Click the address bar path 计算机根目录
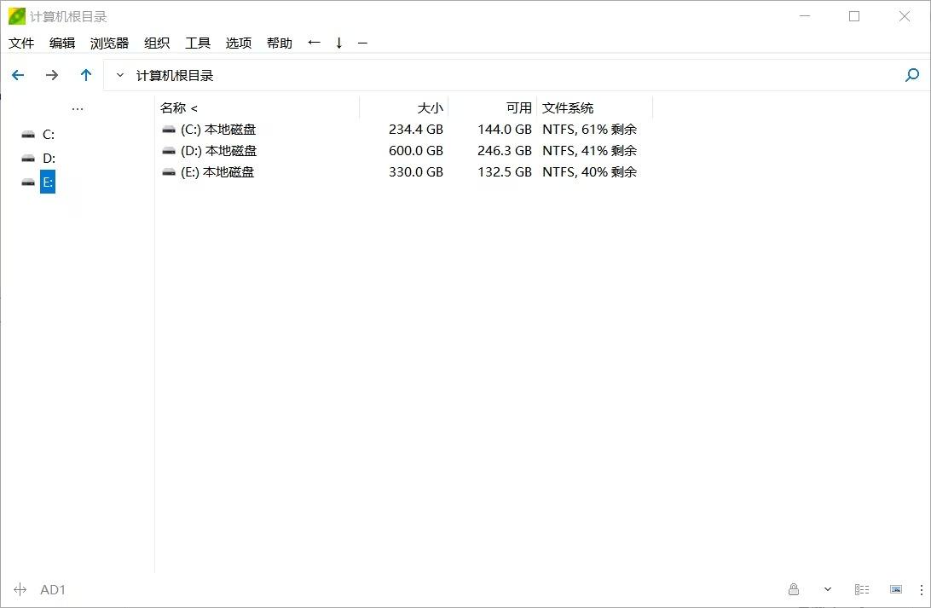 click(x=175, y=75)
